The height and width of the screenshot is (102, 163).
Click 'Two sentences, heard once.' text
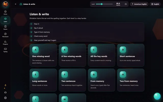click(129, 85)
